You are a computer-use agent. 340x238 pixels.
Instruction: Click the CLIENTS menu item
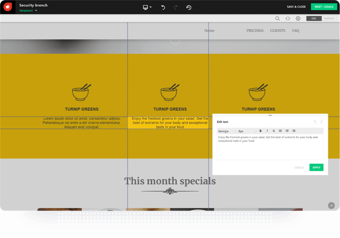coord(278,31)
